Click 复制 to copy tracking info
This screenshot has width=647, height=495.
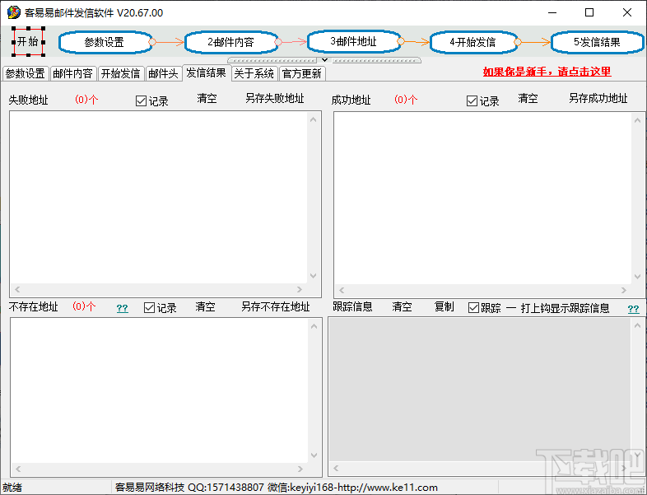(x=445, y=306)
